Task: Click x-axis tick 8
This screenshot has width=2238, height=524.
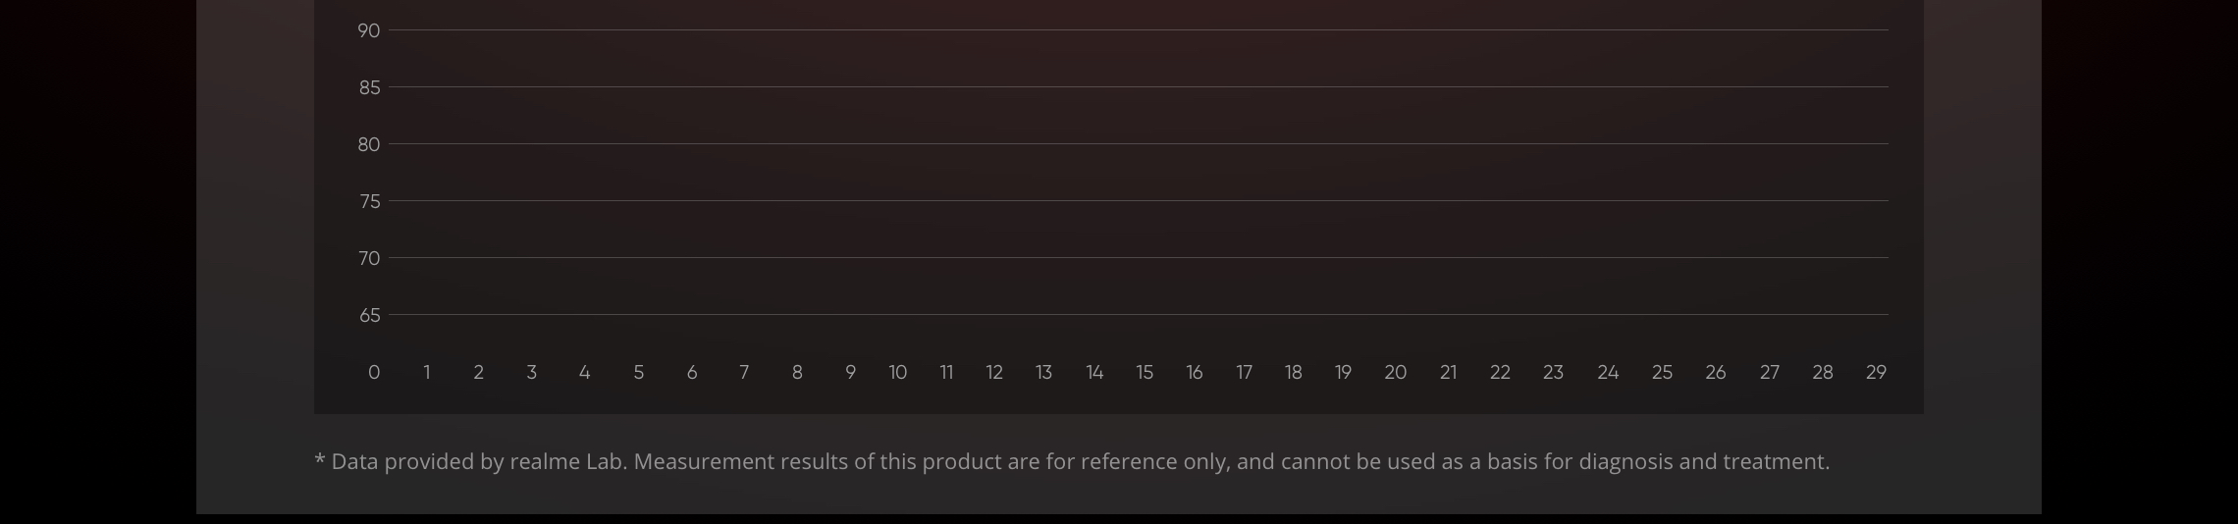Action: pos(797,373)
